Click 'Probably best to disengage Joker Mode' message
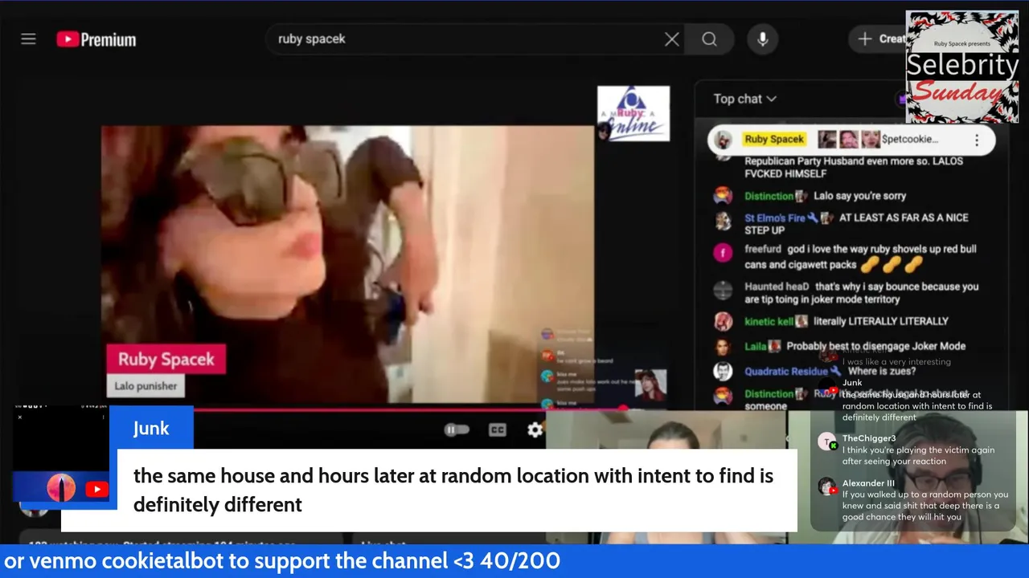1029x578 pixels. (876, 346)
